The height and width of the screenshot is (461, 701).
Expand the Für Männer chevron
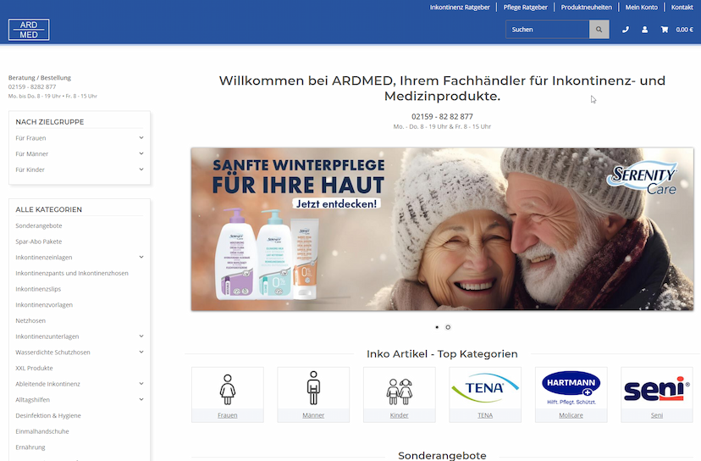pyautogui.click(x=141, y=153)
